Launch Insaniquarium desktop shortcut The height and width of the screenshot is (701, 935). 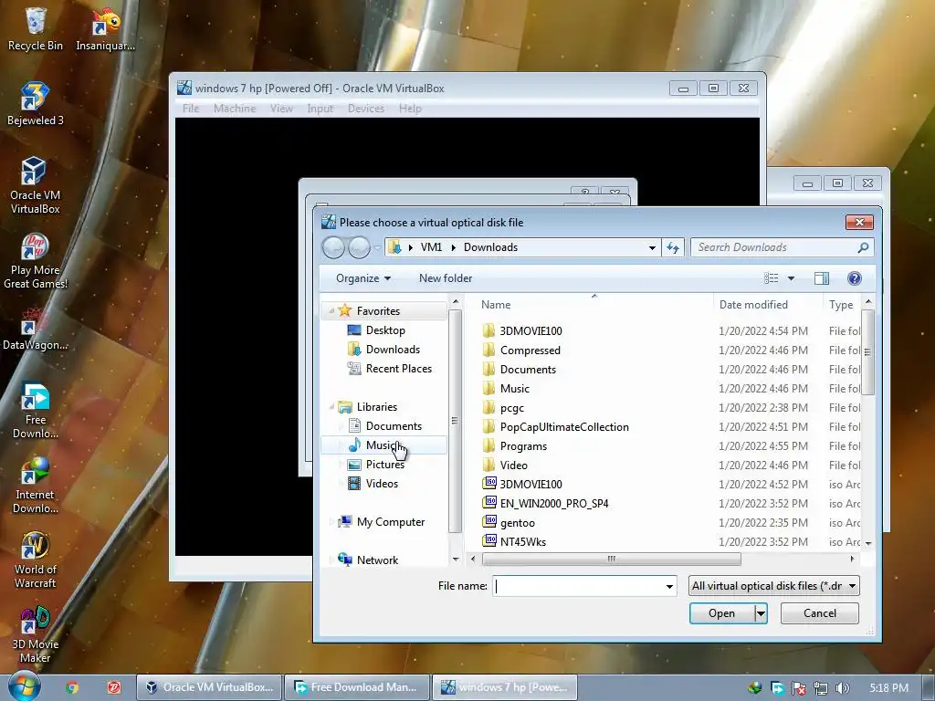pos(106,28)
